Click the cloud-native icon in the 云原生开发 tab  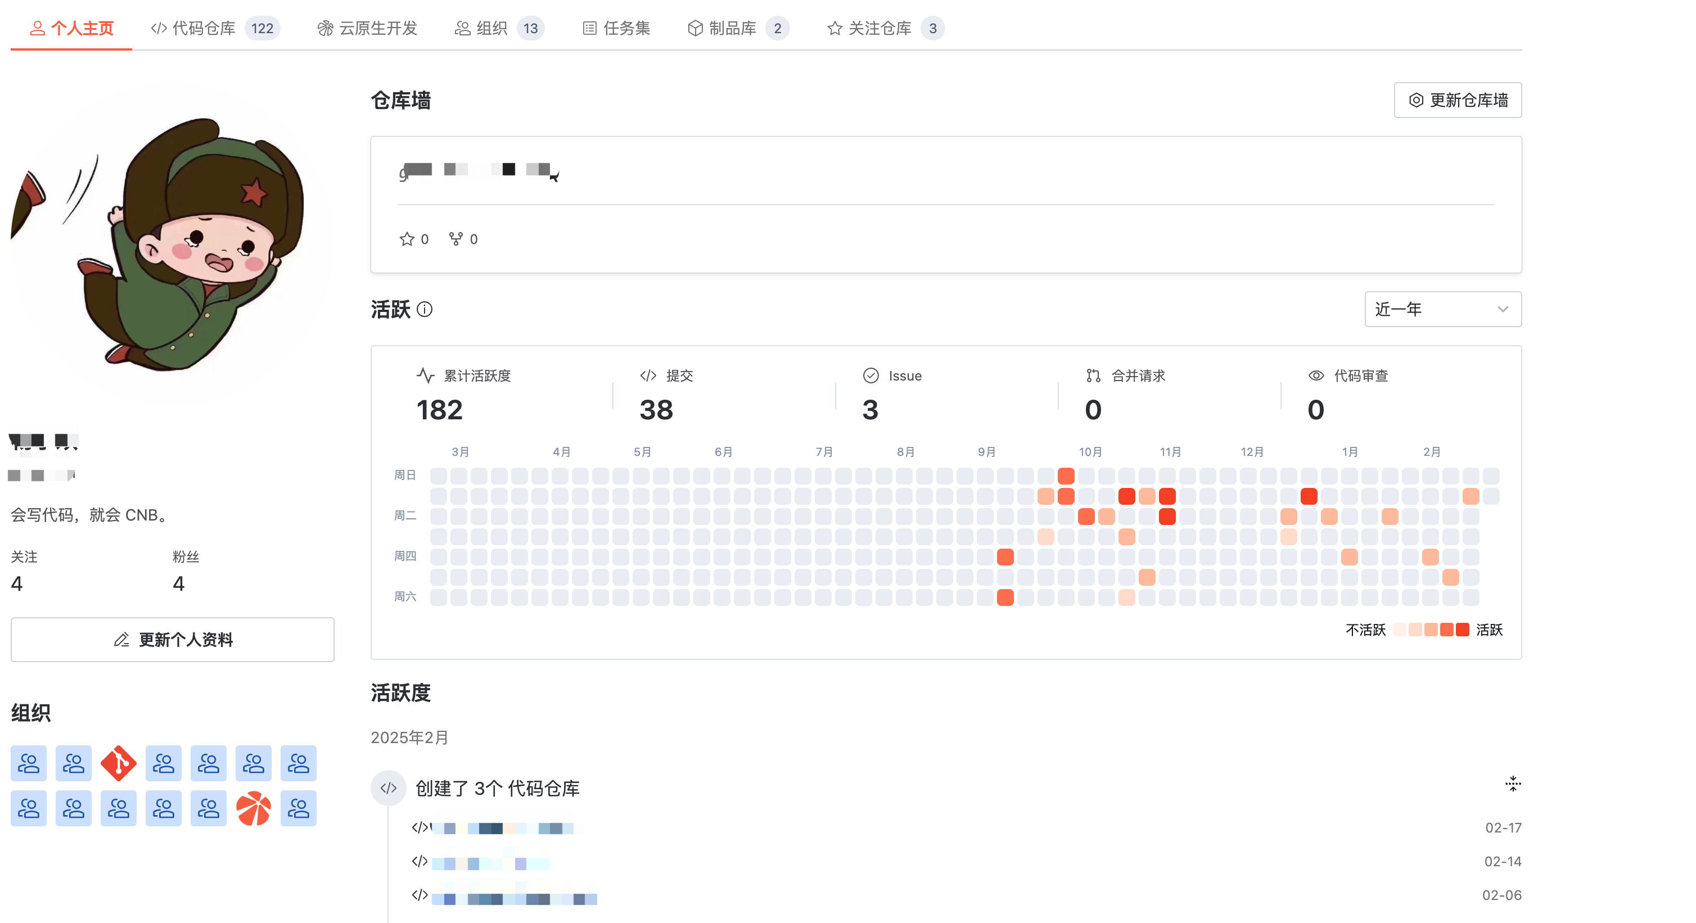point(324,28)
